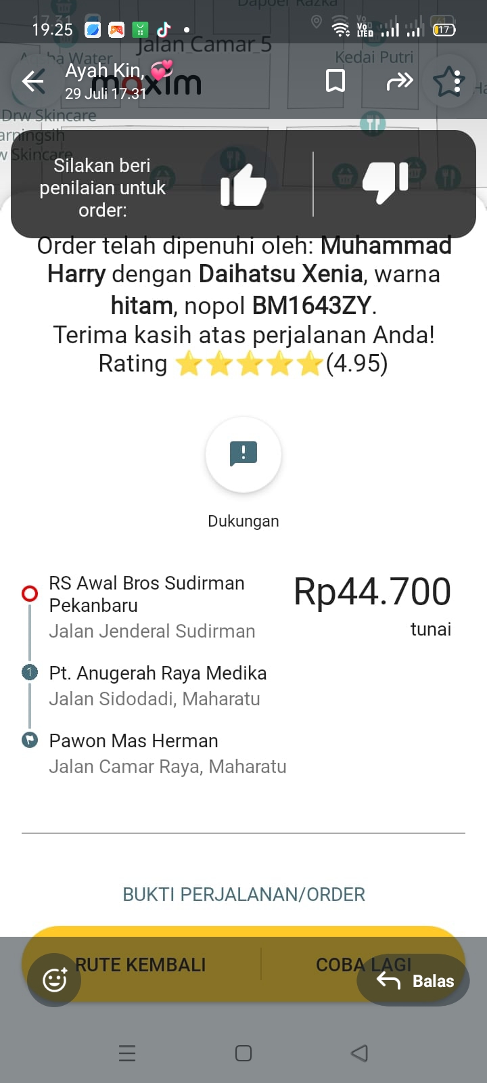Tap the back arrow icon
Viewport: 487px width, 1083px height.
click(x=33, y=82)
